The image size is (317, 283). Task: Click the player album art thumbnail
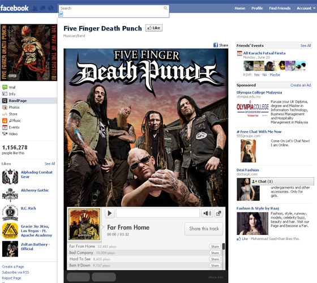coord(84,224)
